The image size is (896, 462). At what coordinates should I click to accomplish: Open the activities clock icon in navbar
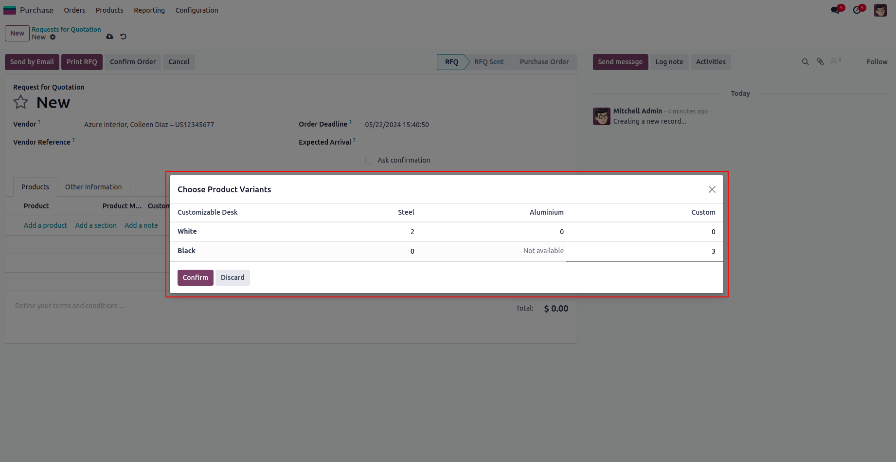[858, 10]
